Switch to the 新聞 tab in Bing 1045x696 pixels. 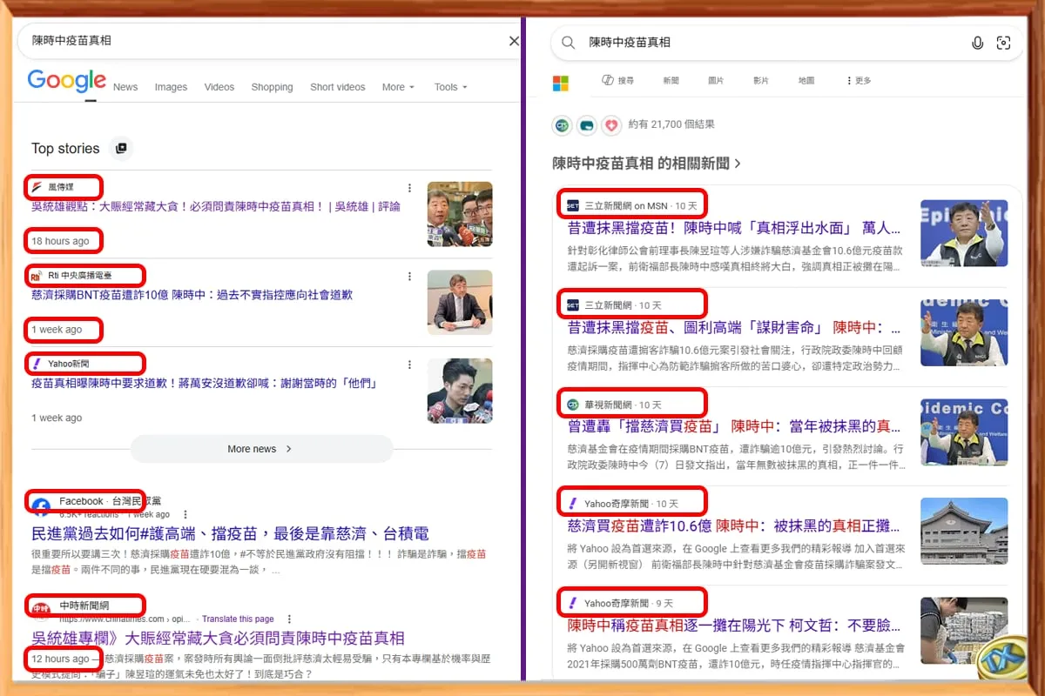tap(671, 81)
